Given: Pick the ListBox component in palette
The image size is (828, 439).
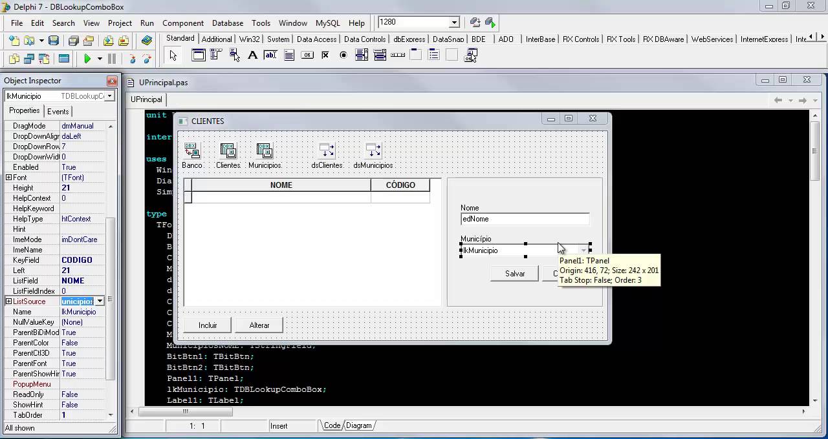Looking at the screenshot, I should 362,56.
